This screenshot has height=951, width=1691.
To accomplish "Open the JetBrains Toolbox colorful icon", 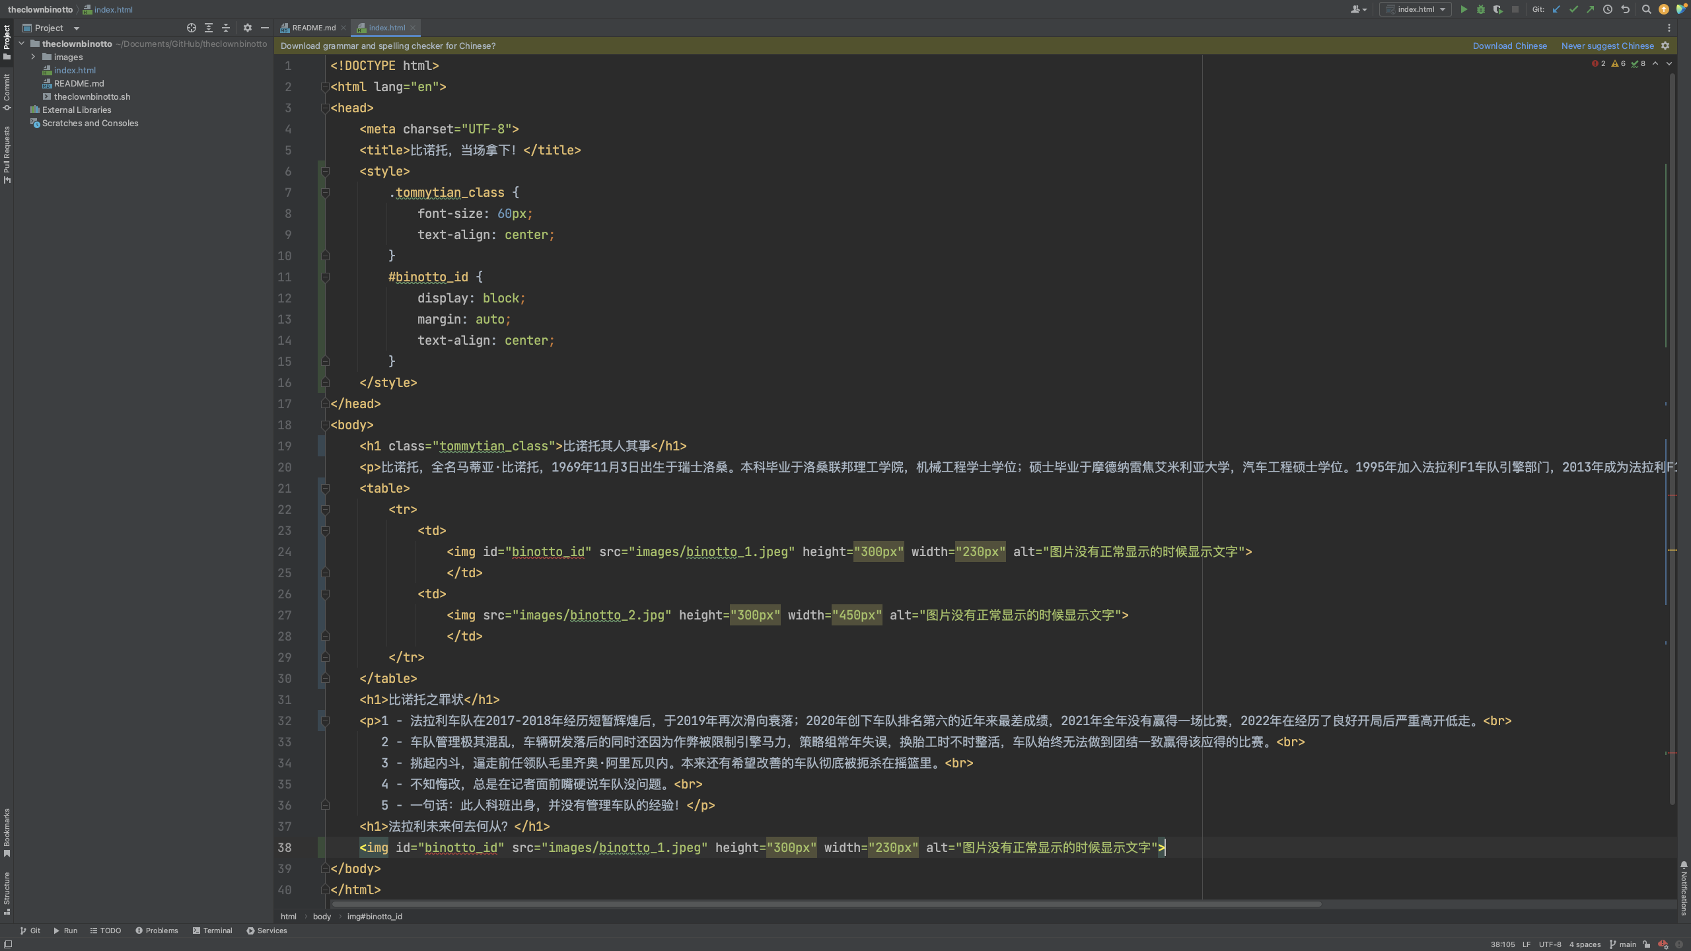I will coord(1681,9).
